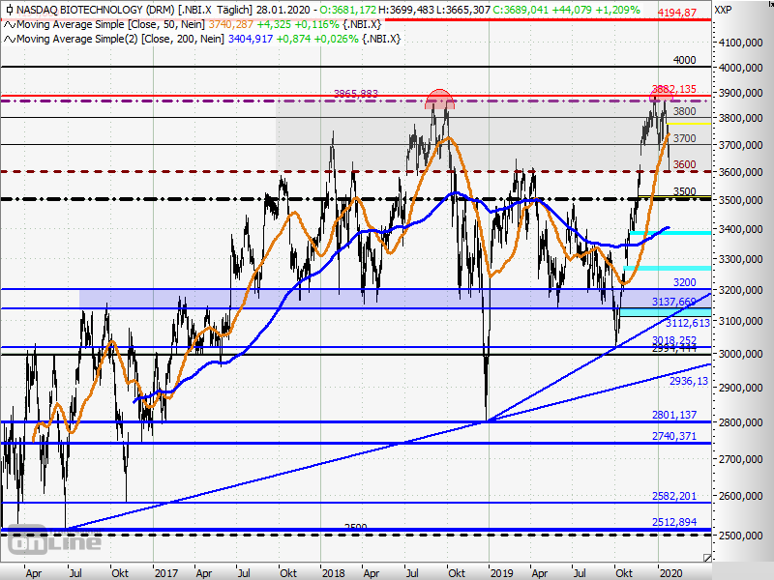Click the red 3882,135 level label
The image size is (774, 580).
coord(673,89)
